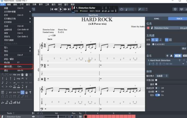Select the left-hand fingering hand icon

[x=22, y=74]
